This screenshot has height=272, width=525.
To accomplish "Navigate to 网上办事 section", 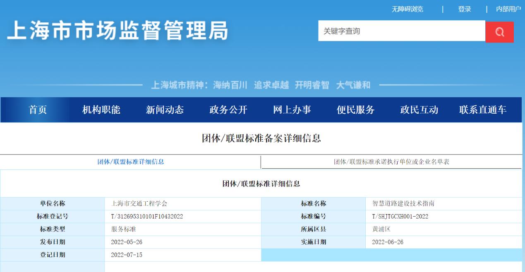I will click(x=292, y=110).
